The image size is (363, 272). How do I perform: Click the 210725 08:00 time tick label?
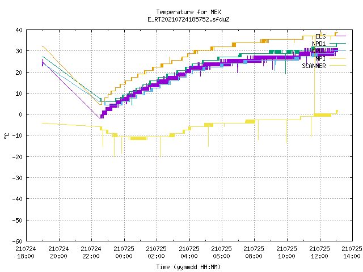pyautogui.click(x=254, y=253)
